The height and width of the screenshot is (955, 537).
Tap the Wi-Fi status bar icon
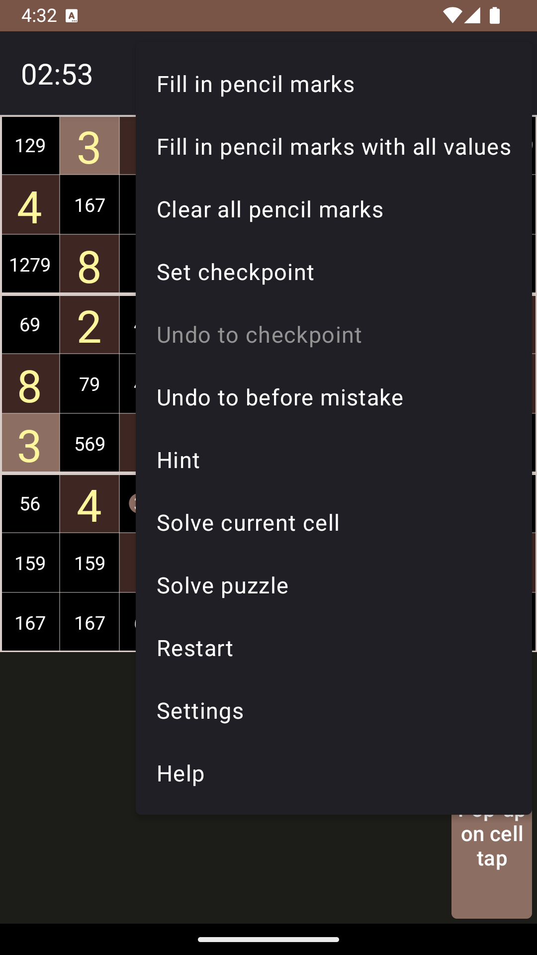[451, 15]
